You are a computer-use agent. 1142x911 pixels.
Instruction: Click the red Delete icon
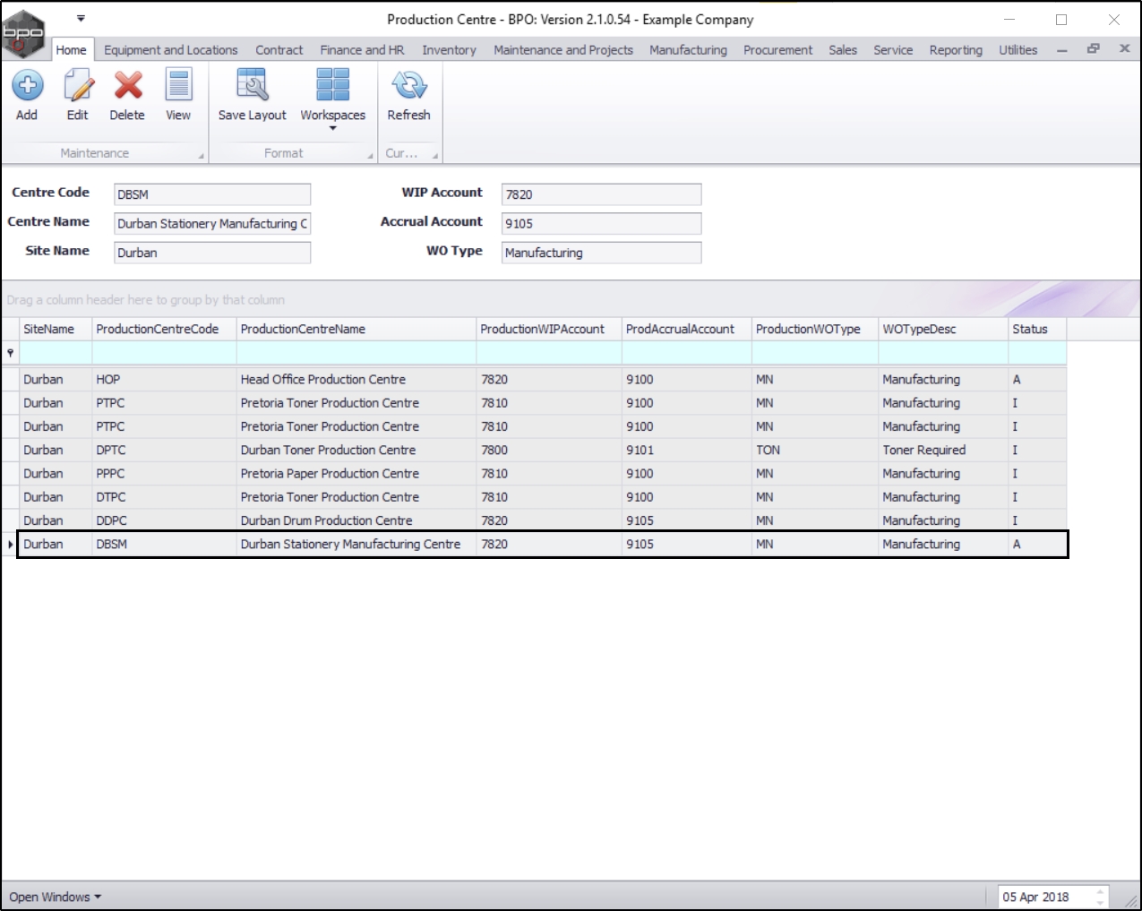click(x=127, y=86)
